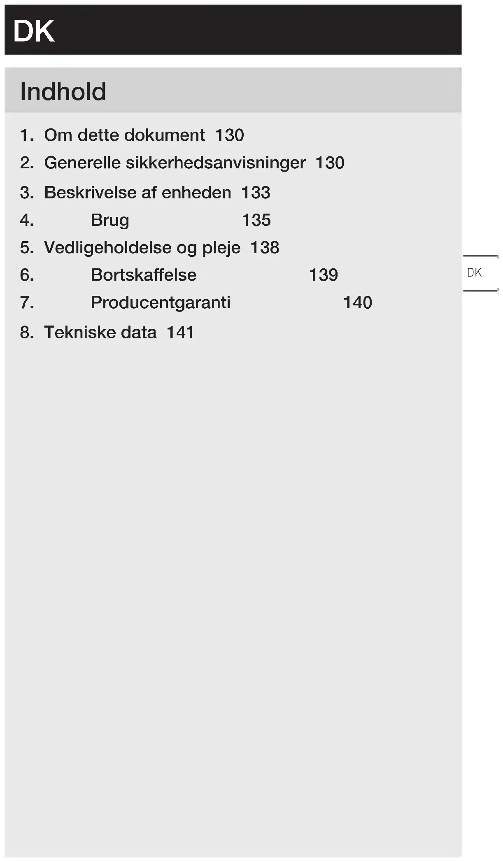Screen dimensions: 503x861
Task: Go to 'Generelle sikkerhedsanvisninger' section
Action: coord(175,163)
